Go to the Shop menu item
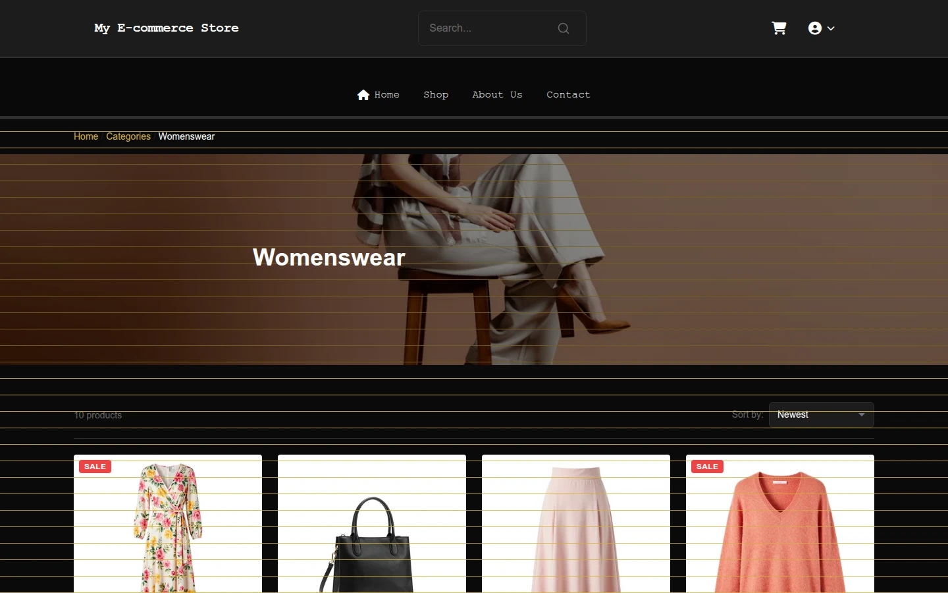The image size is (948, 593). (x=436, y=95)
